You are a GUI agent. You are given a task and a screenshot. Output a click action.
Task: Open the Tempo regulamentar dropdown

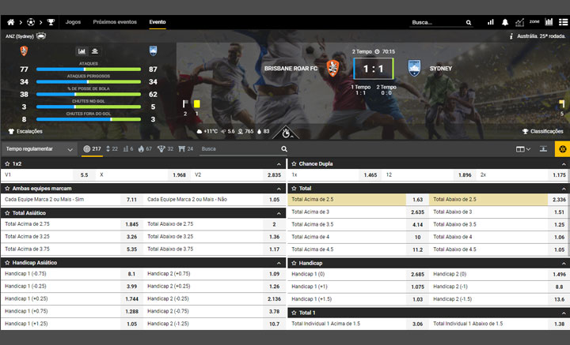[39, 149]
